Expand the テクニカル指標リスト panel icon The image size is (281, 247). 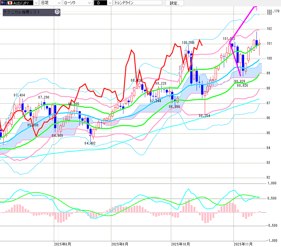tap(57, 12)
